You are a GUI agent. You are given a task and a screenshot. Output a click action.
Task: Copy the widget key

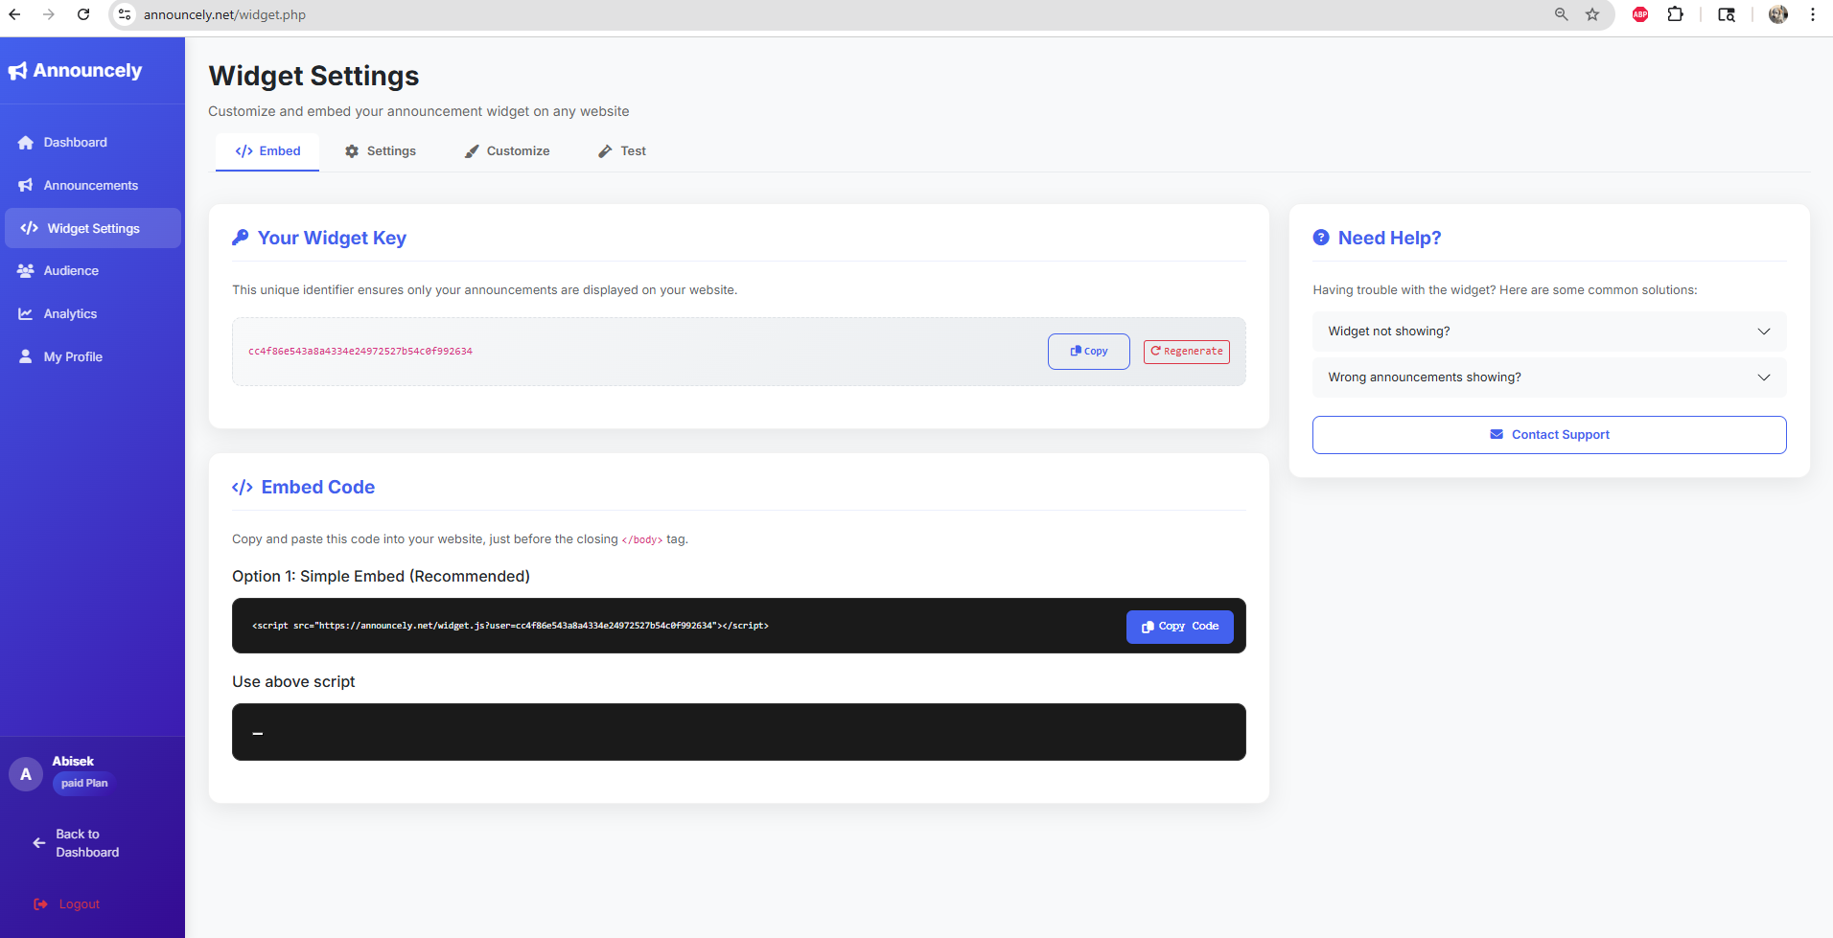1089,352
